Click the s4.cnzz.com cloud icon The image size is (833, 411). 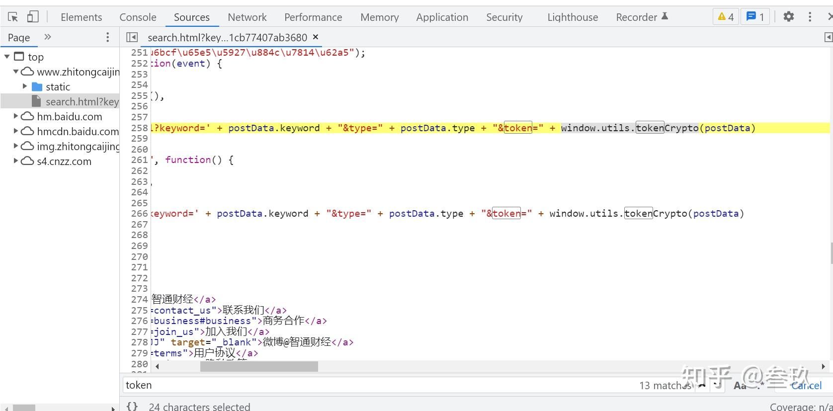(x=27, y=161)
